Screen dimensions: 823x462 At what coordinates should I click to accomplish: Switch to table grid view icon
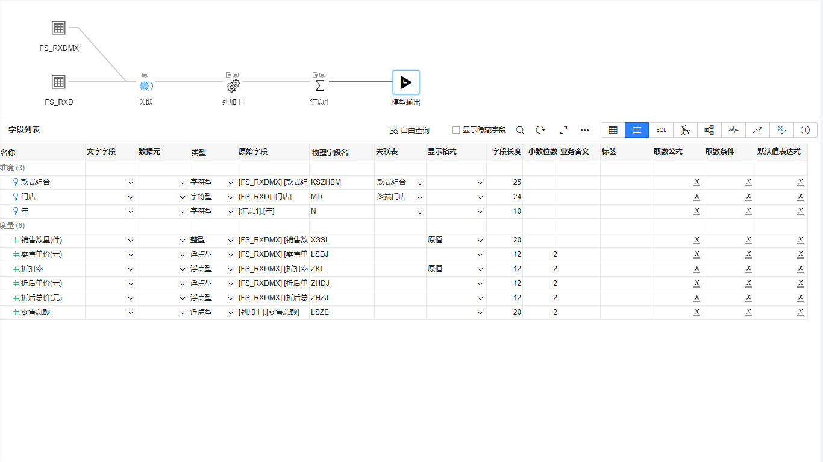pyautogui.click(x=613, y=129)
